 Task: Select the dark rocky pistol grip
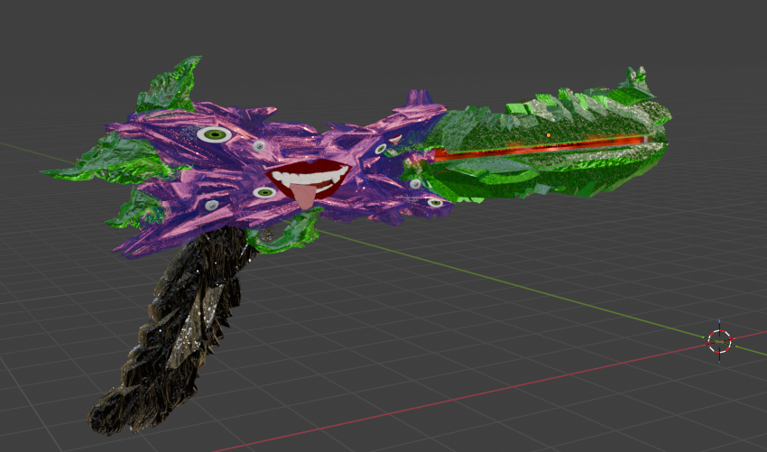[x=171, y=330]
